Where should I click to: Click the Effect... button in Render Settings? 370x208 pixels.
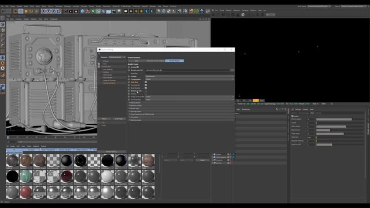(x=104, y=119)
